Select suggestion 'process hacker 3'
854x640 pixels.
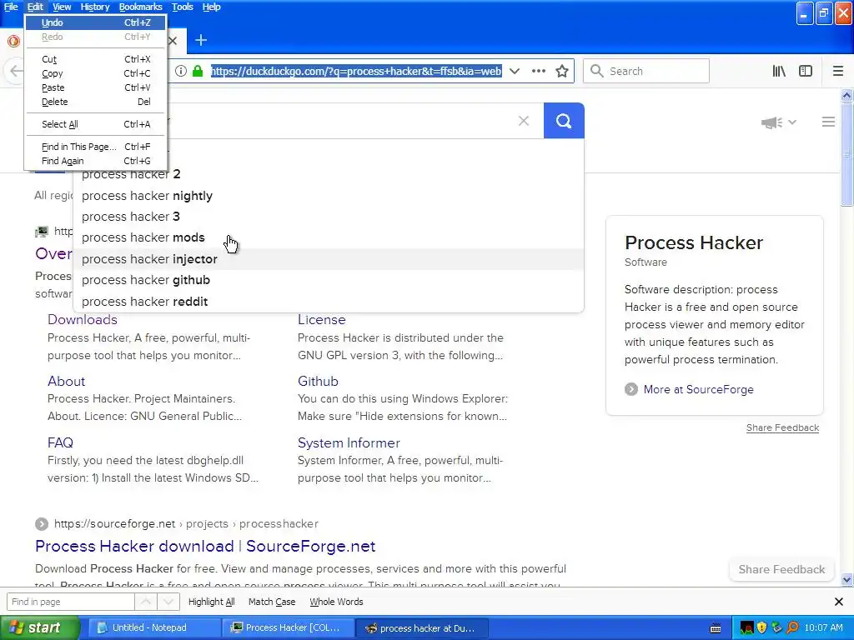tap(329, 217)
